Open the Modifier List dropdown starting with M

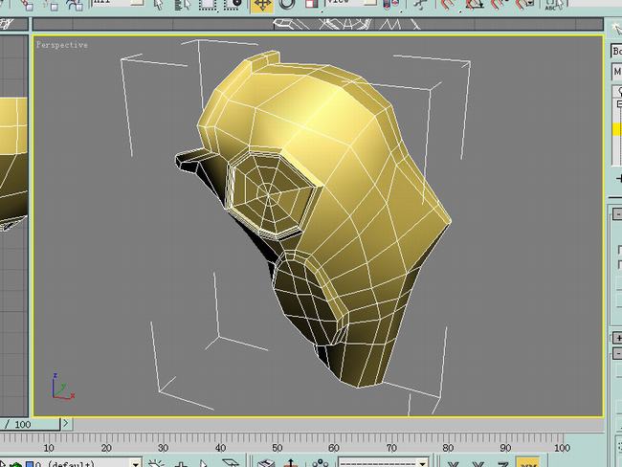click(617, 72)
